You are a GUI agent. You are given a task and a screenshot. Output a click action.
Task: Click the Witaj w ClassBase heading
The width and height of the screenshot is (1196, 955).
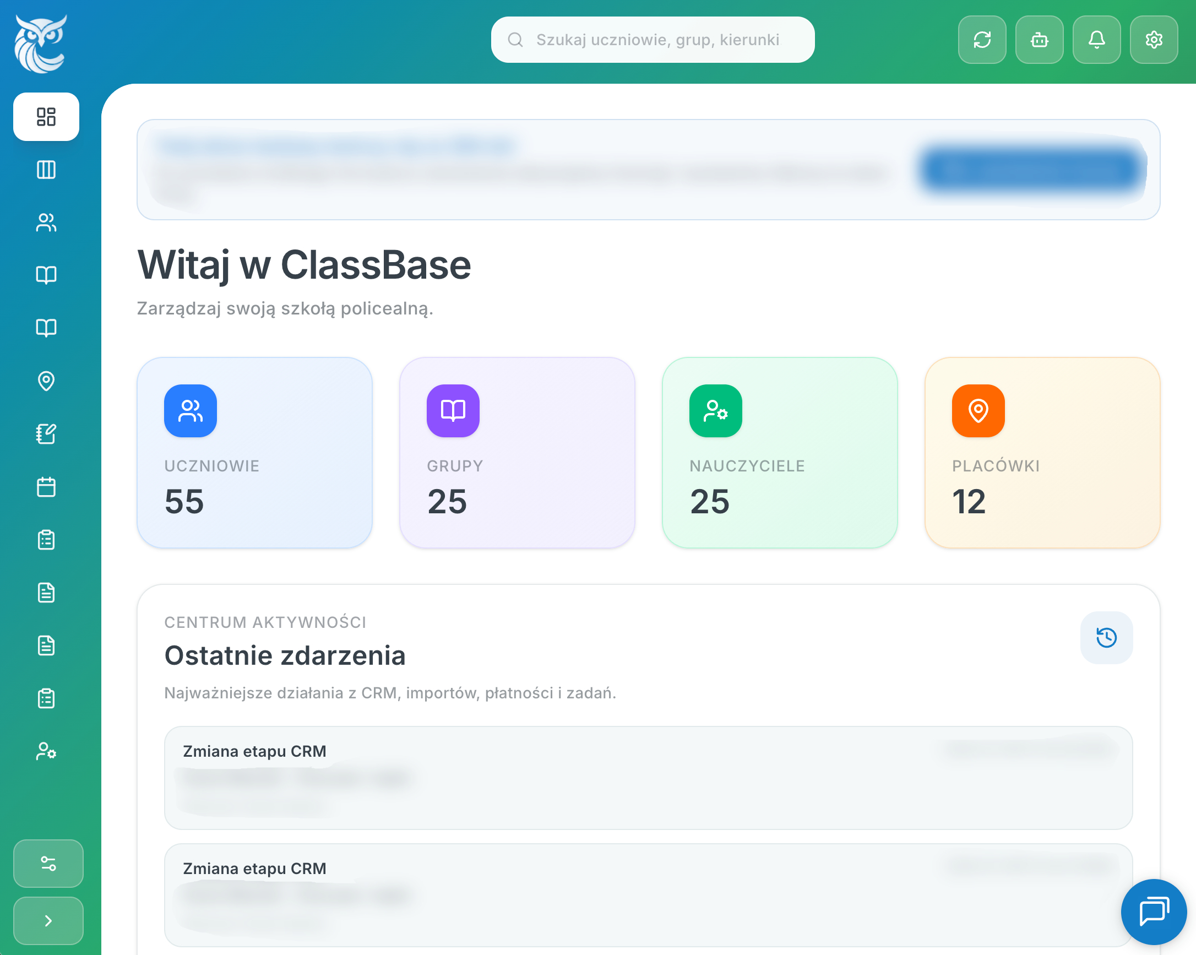(304, 265)
